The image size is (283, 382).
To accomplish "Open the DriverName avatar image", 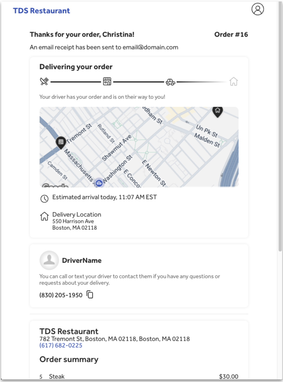I will [x=49, y=260].
